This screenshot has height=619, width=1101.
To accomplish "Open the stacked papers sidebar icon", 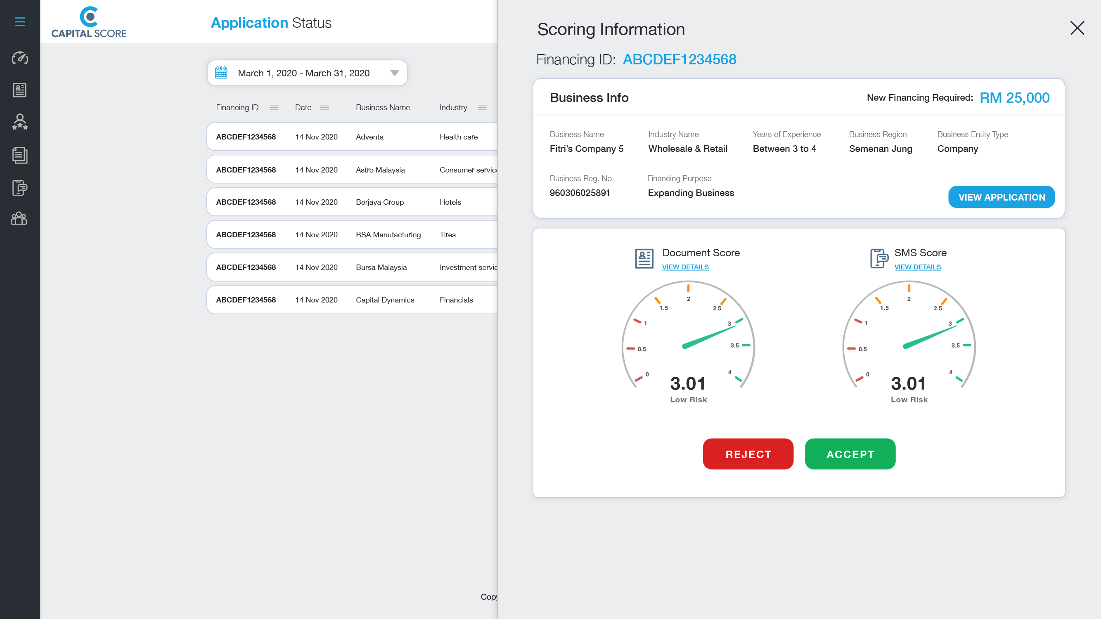I will (x=20, y=155).
